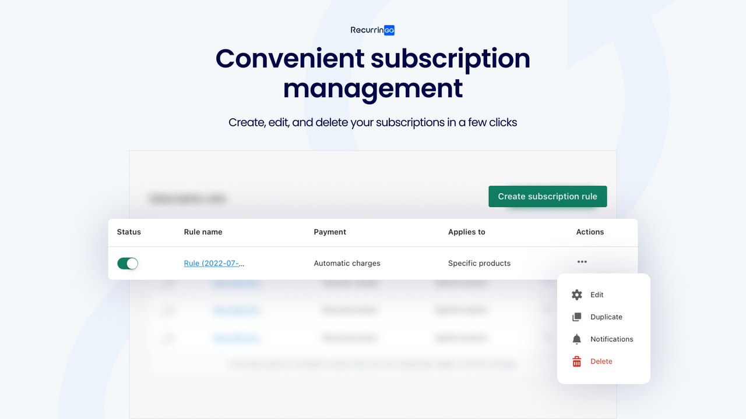This screenshot has height=419, width=746.
Task: Click the RecurrinGO logo
Action: click(372, 30)
